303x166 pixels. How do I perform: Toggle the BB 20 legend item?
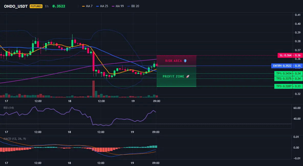click(133, 6)
